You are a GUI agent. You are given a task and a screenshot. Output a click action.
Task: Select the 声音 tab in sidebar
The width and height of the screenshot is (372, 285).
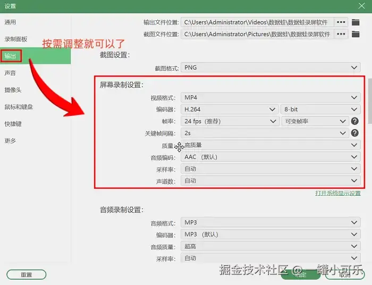(10, 73)
